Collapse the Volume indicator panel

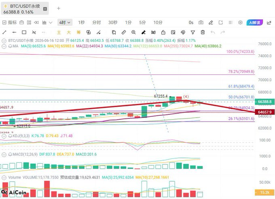(x=4, y=178)
